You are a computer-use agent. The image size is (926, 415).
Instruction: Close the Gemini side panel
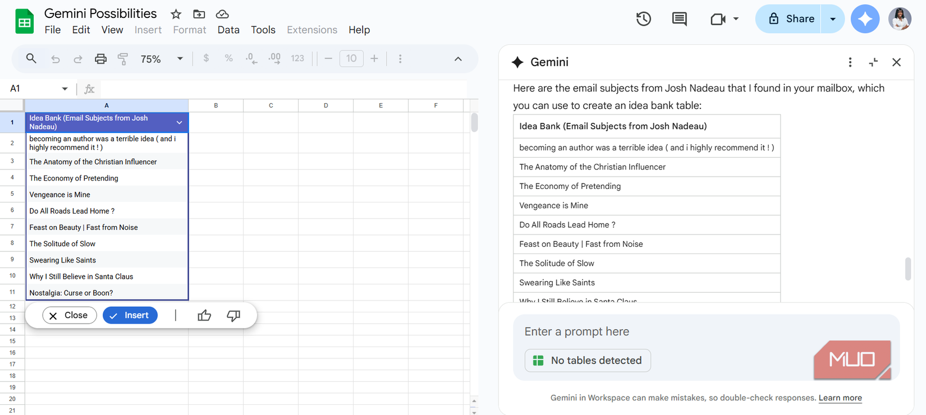[x=896, y=62]
